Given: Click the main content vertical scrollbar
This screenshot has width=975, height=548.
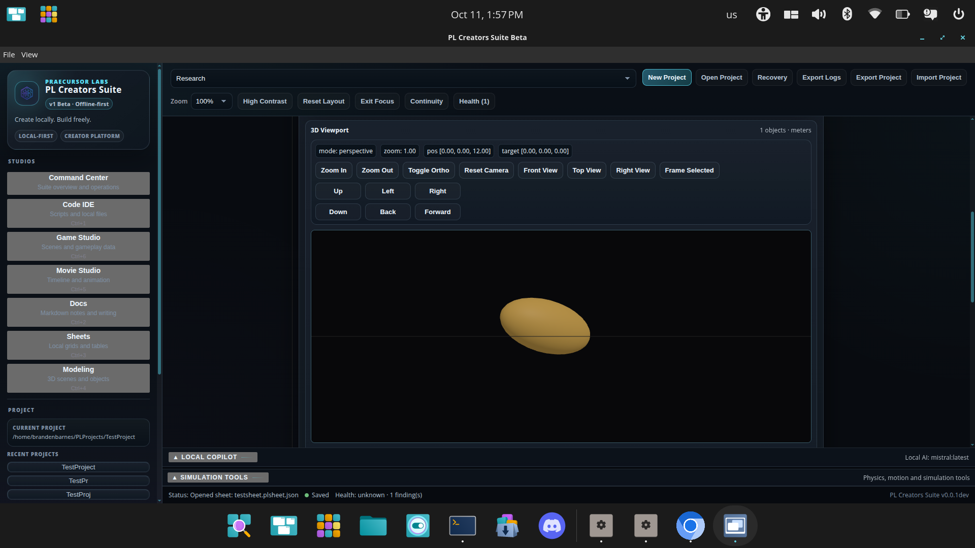Looking at the screenshot, I should tap(972, 256).
